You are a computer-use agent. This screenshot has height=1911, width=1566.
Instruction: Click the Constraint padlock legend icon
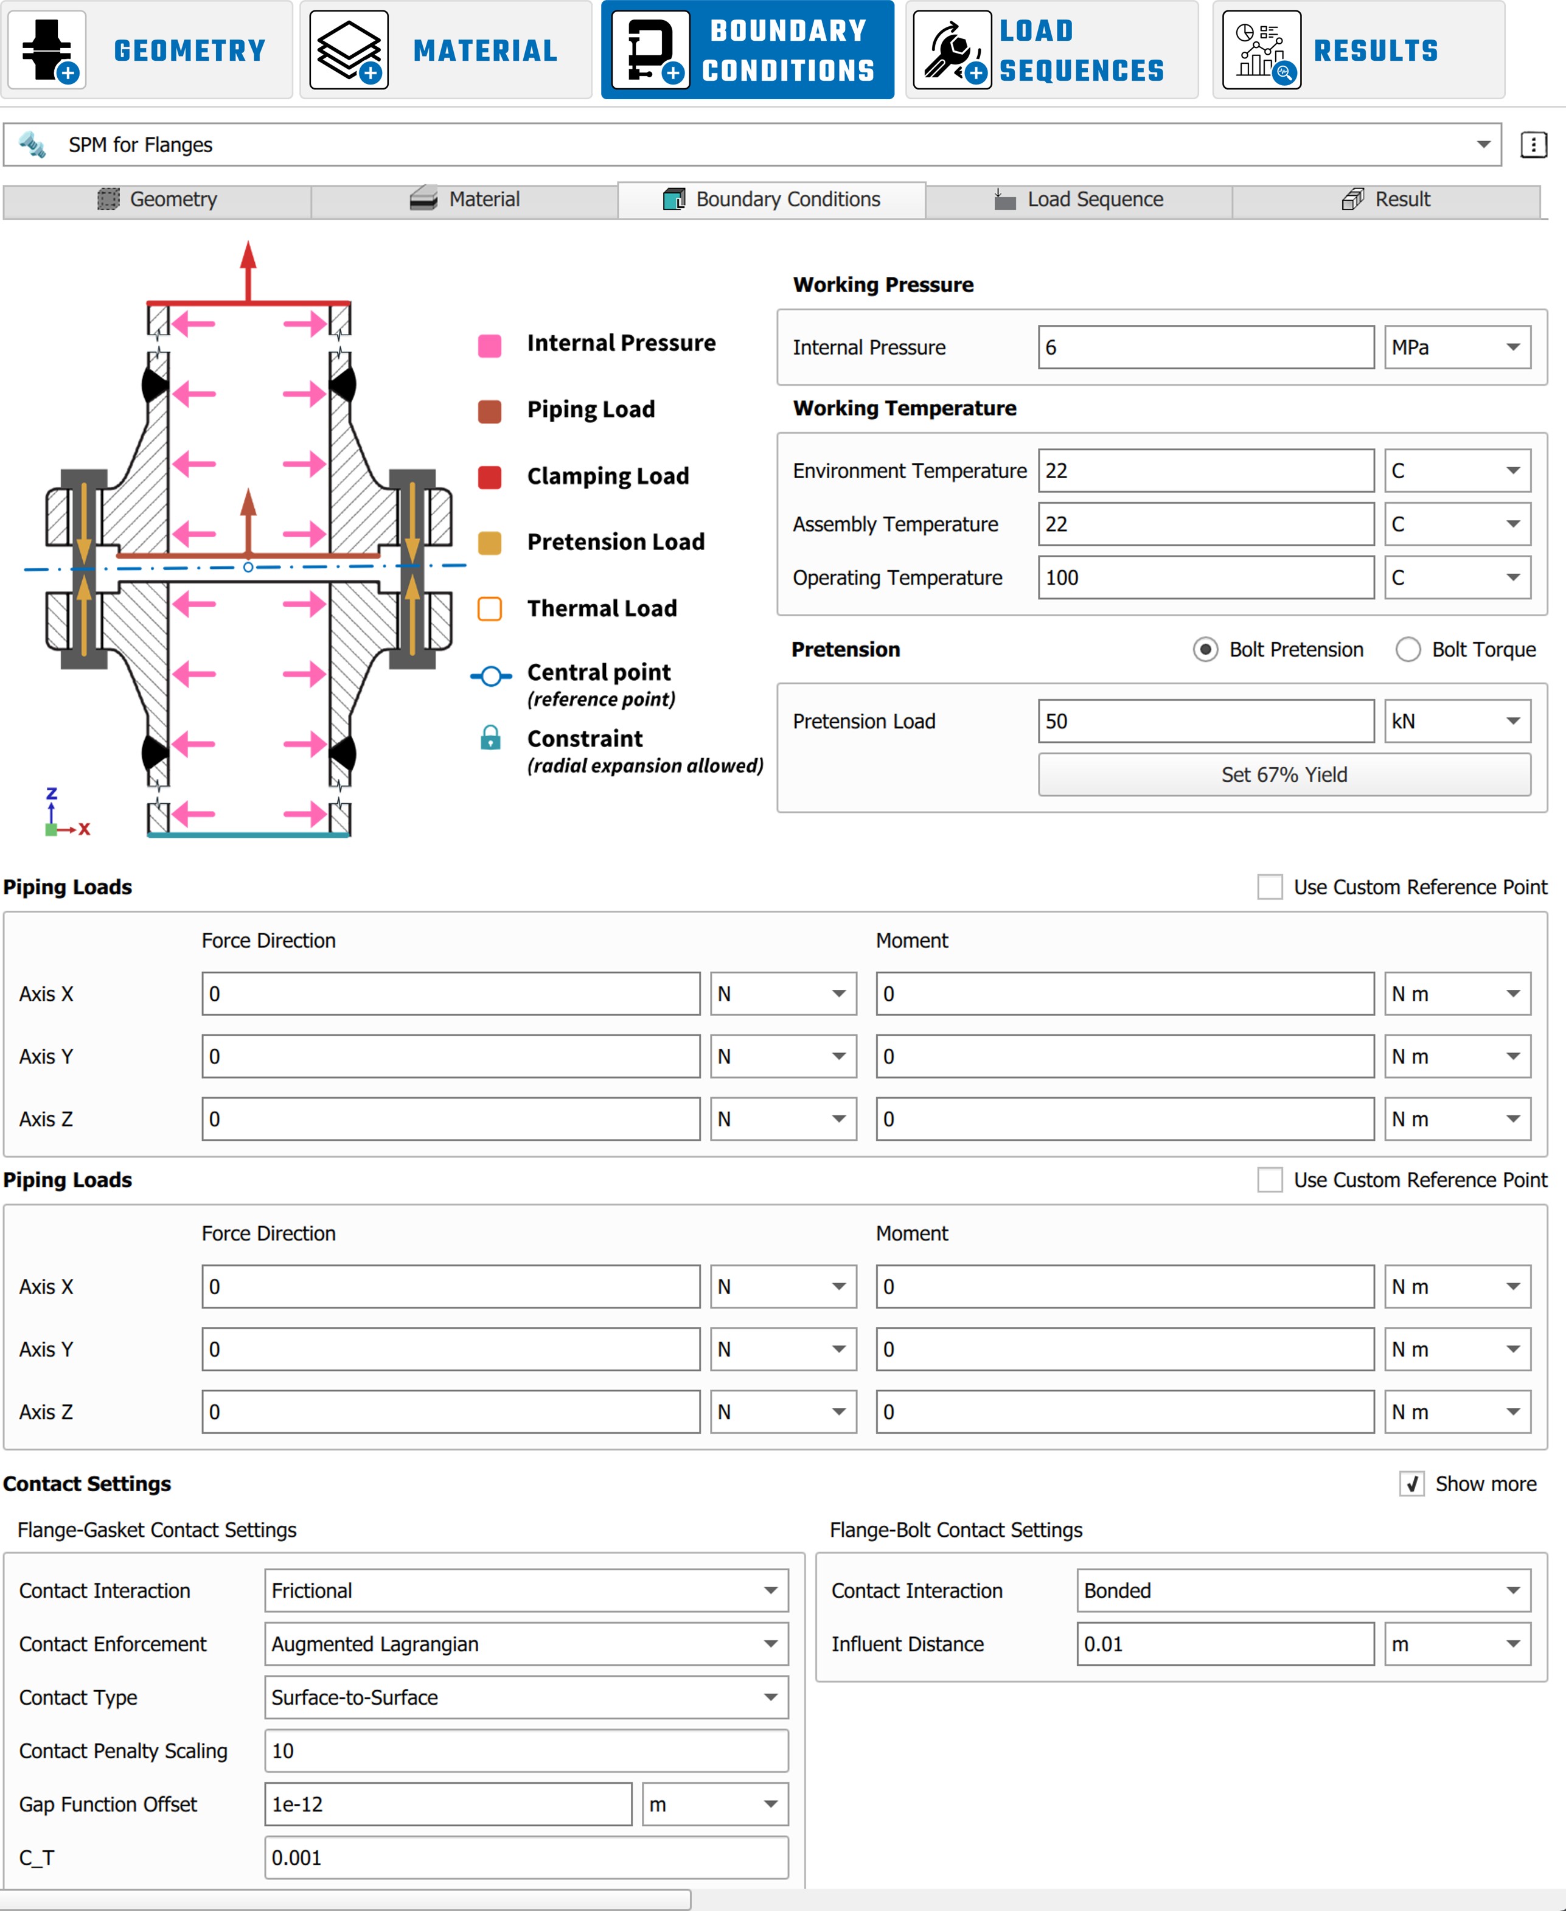[x=490, y=739]
